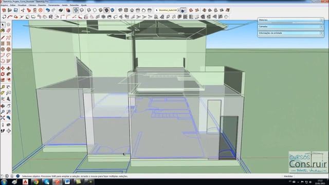Viewport: 329px width, 185px height.
Task: Open Skype from taskbar
Action: 47,182
